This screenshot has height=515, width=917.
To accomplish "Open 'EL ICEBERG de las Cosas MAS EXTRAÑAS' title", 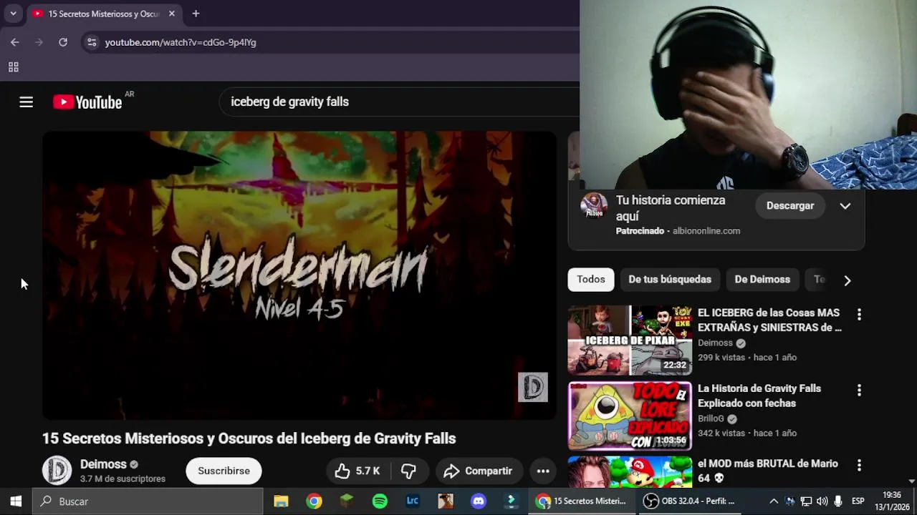I will coord(769,320).
